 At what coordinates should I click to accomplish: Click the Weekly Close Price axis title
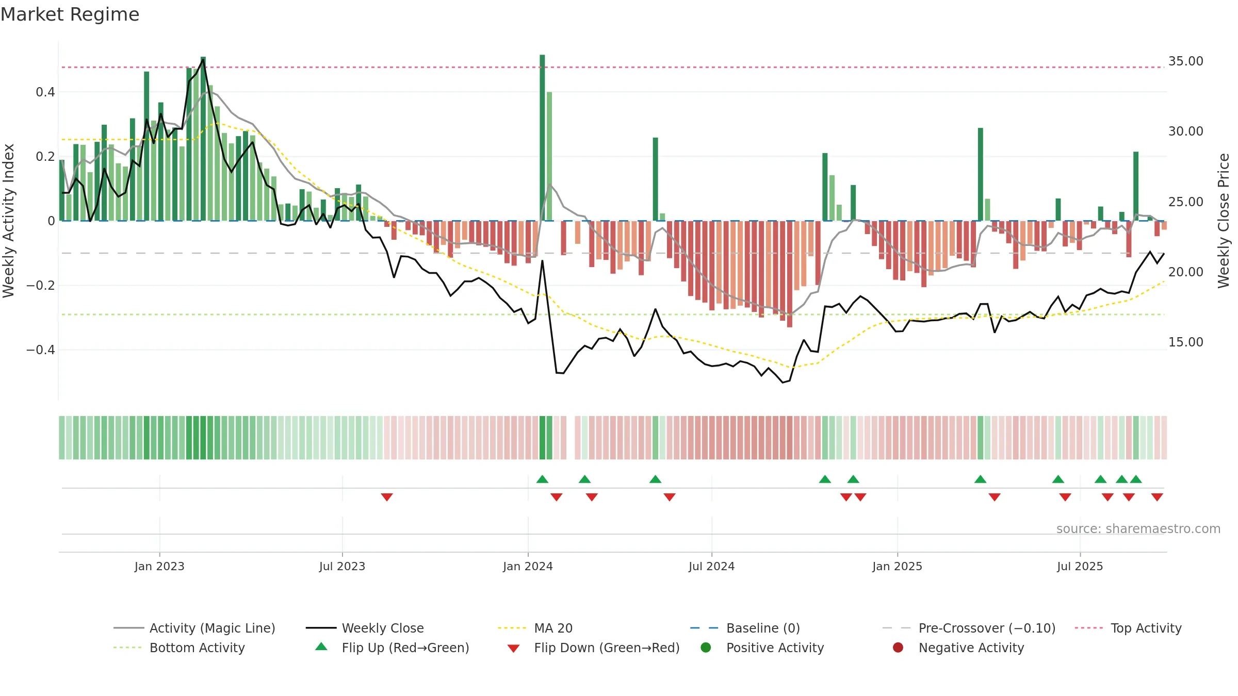pyautogui.click(x=1224, y=221)
